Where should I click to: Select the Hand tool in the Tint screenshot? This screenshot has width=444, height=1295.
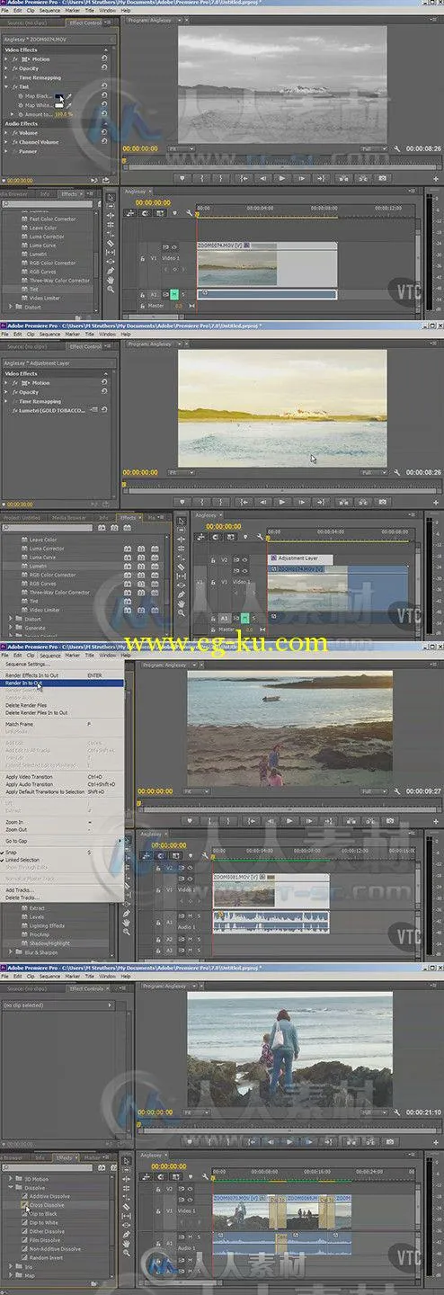coord(111,280)
